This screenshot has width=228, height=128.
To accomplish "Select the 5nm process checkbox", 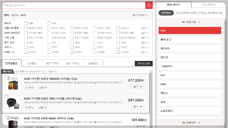I will pos(26,42).
